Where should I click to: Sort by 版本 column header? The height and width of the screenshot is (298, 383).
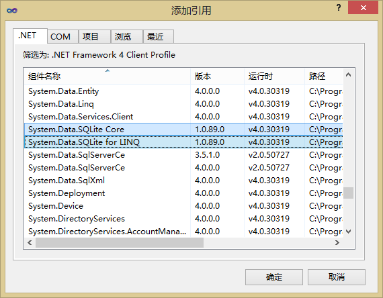pos(218,77)
